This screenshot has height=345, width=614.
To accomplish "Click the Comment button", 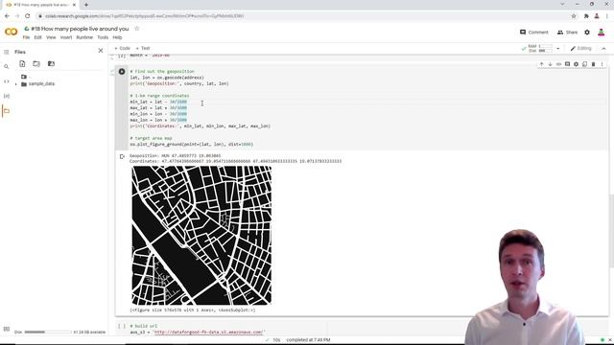I will (x=534, y=32).
